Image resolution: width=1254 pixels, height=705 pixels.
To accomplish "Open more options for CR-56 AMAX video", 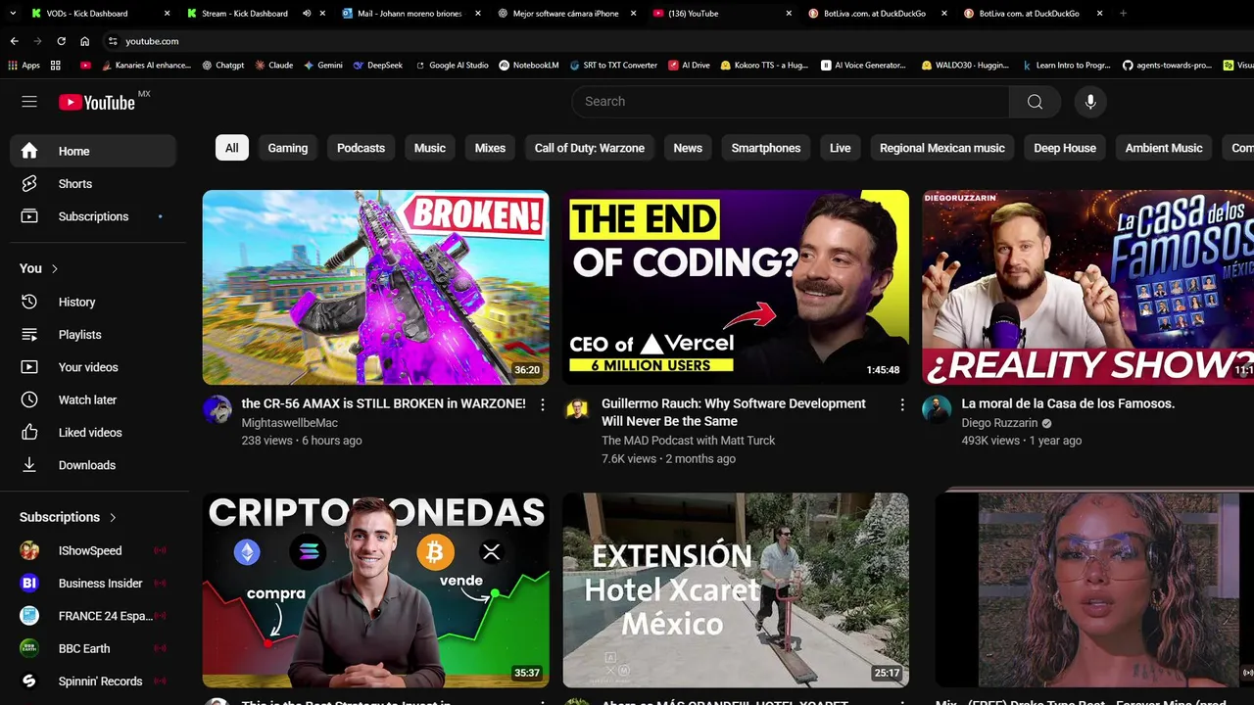I will point(543,404).
